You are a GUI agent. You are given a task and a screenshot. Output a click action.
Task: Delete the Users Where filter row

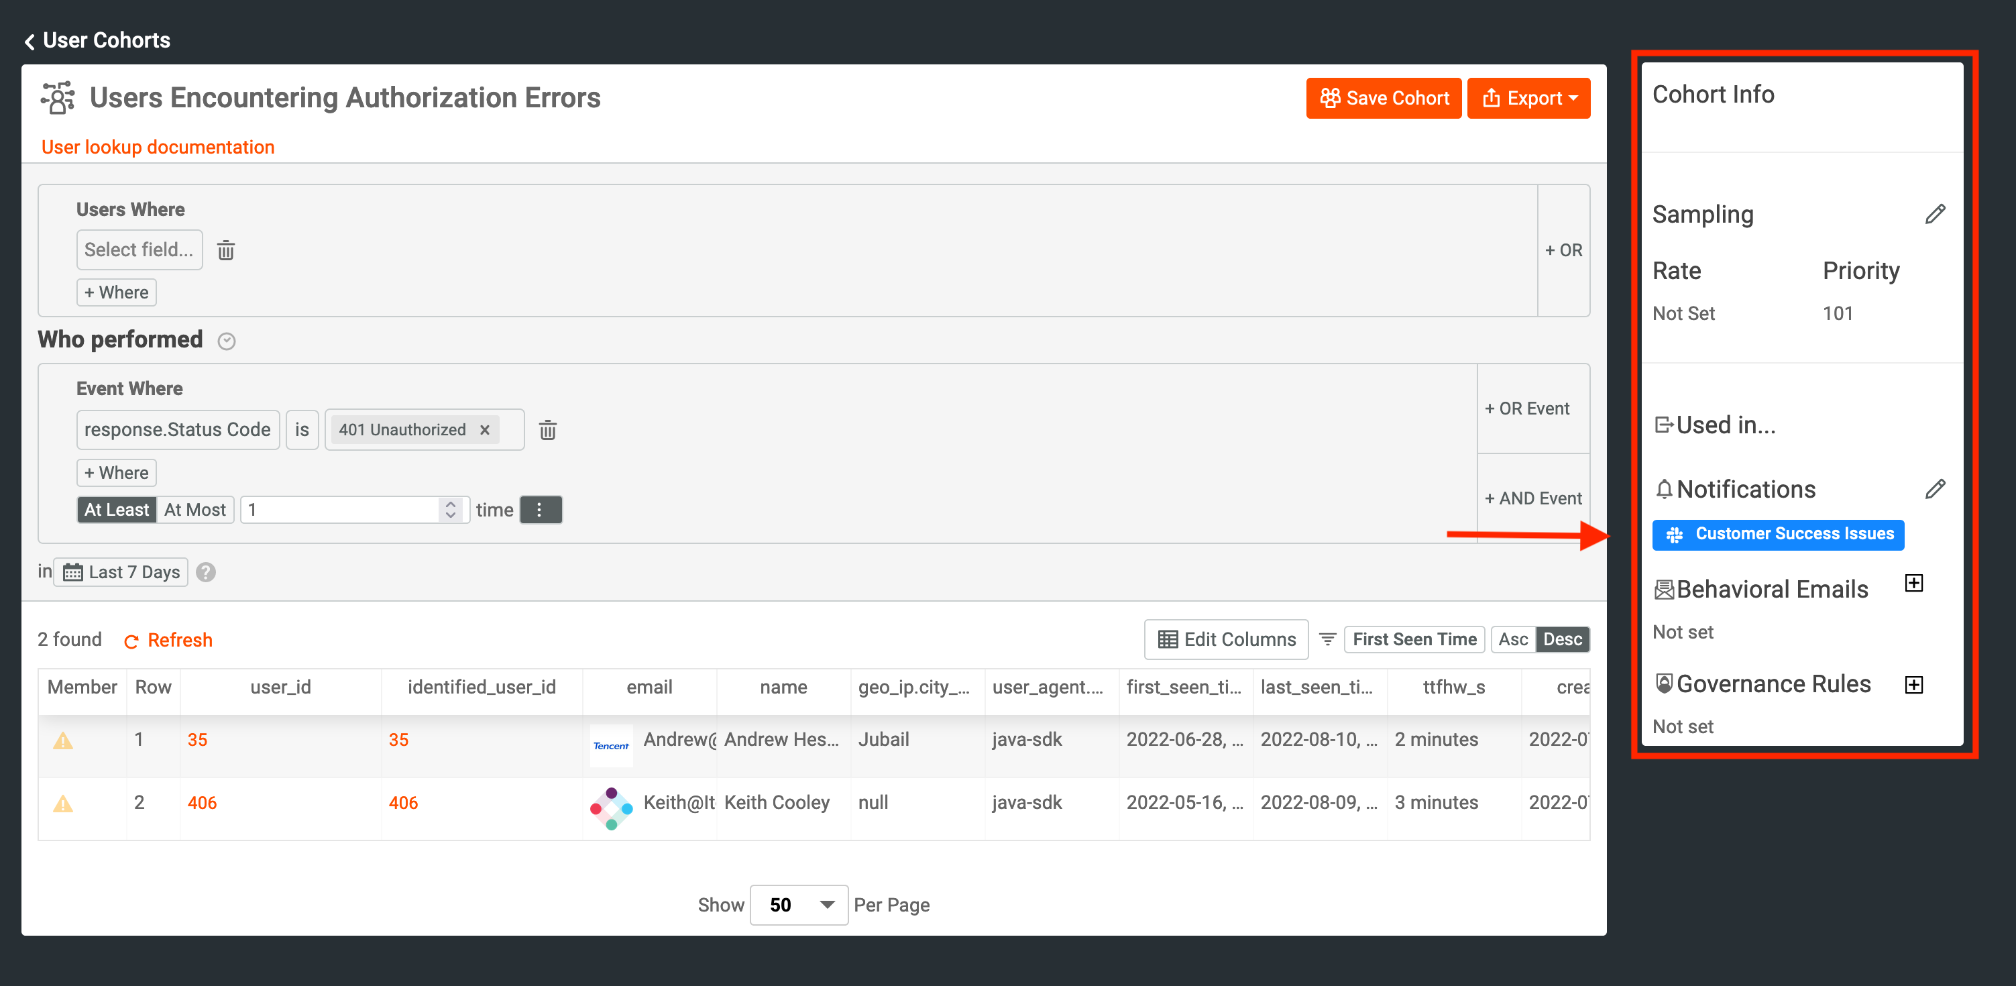coord(225,250)
